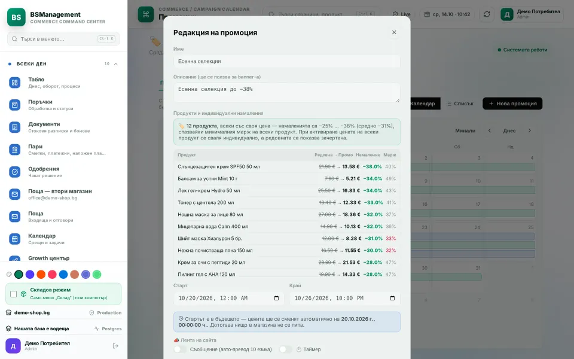
Task: Toggle the Съобщение auto-translate switch
Action: coord(180,349)
